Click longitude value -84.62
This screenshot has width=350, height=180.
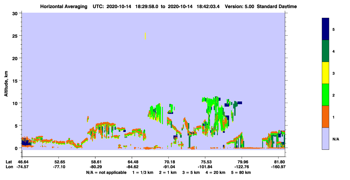tap(132, 167)
